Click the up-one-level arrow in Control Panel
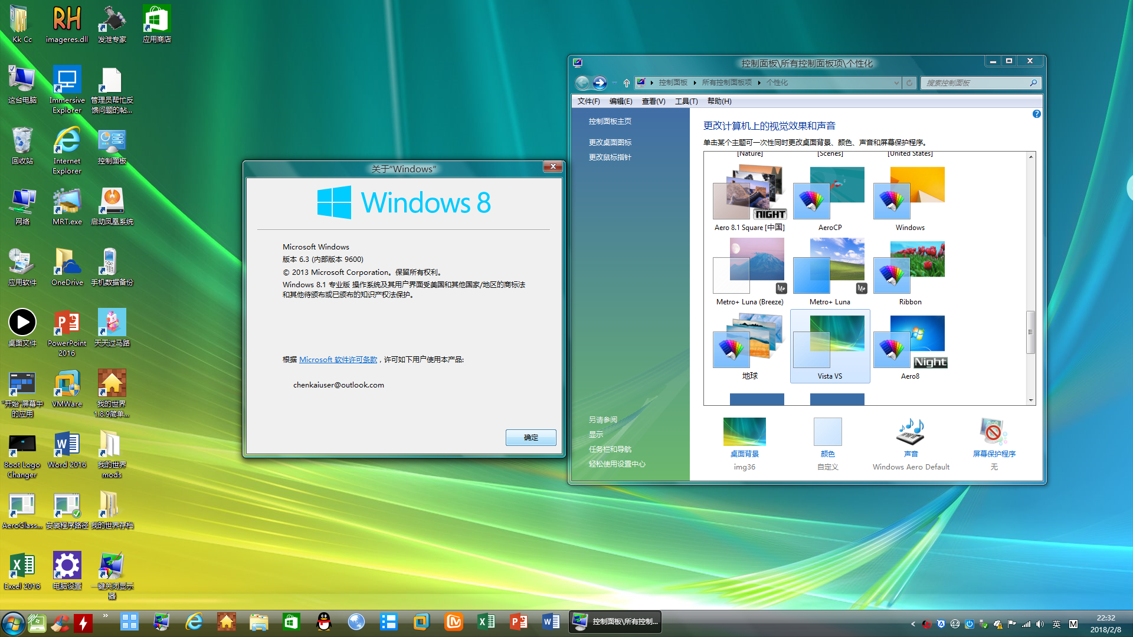 click(x=627, y=83)
